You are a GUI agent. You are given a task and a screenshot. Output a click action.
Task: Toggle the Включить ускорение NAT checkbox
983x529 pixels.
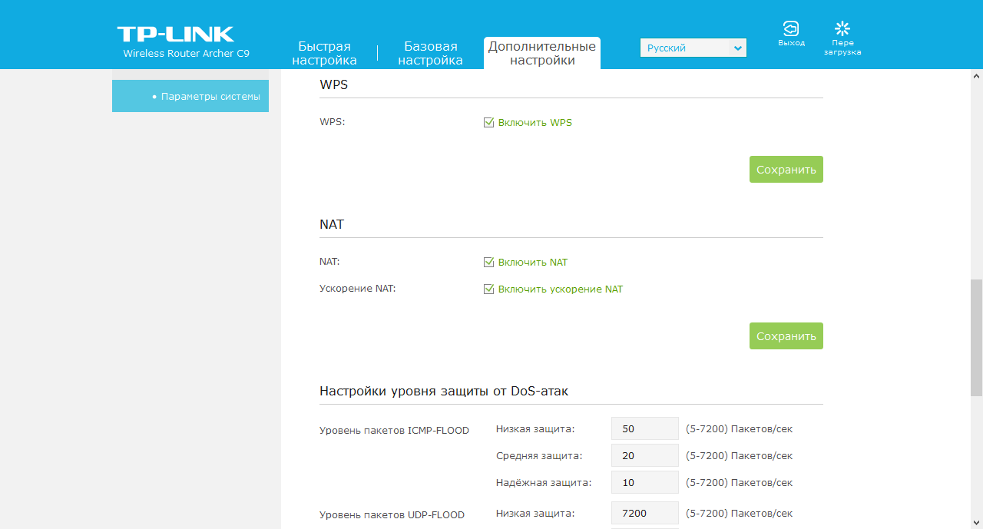pos(488,289)
